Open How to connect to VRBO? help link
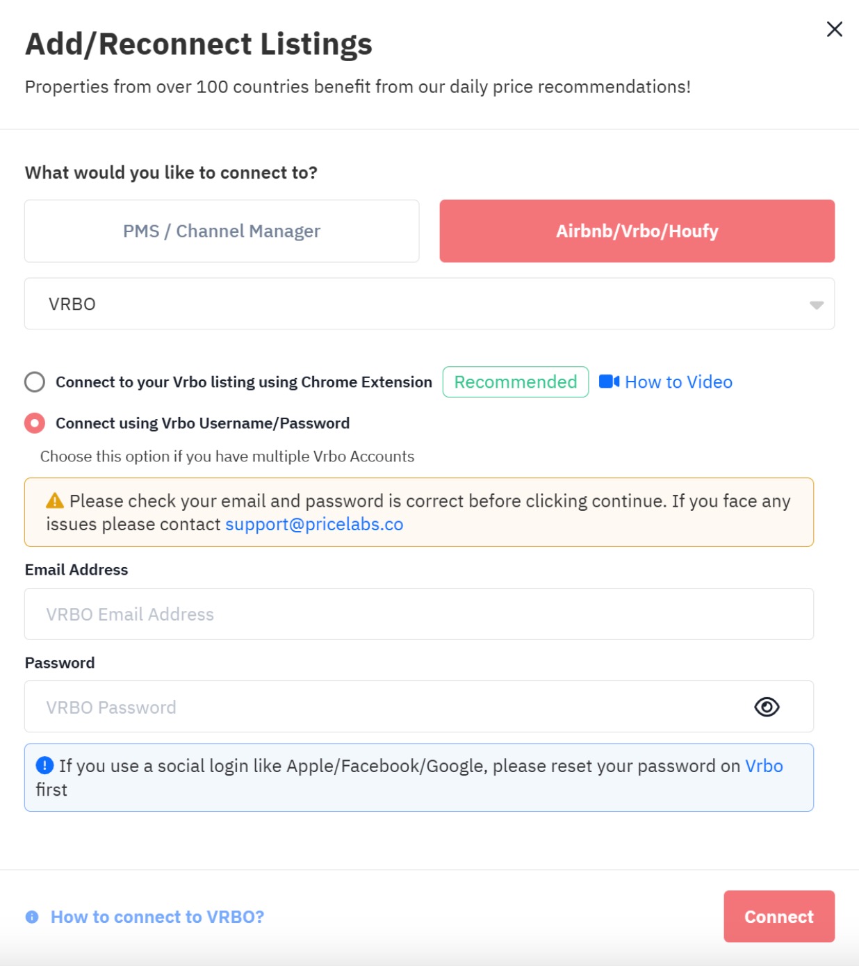The height and width of the screenshot is (966, 859). coord(157,917)
